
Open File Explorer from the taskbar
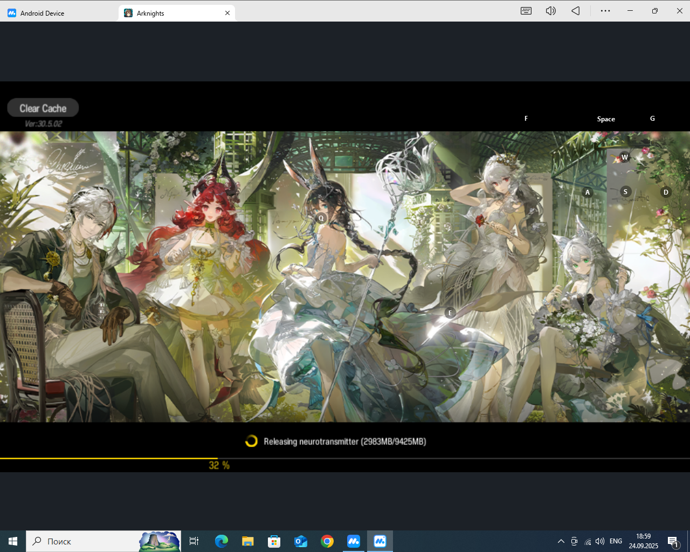point(248,541)
